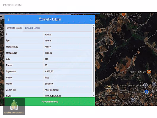Image resolution: width=157 pixels, height=118 pixels.
Task: Open the three-dot menu in Öznitelik Bilgisi header
Action: point(9,19)
